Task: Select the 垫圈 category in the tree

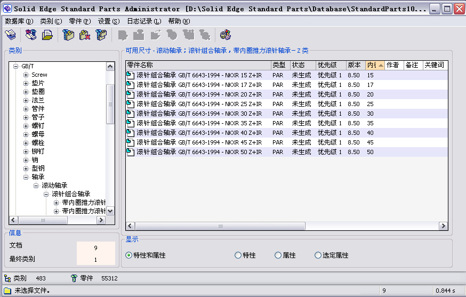Action: coord(38,92)
